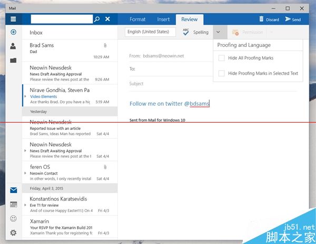Click in the search input field
Screen dimensions: 316x244
pyautogui.click(x=62, y=19)
